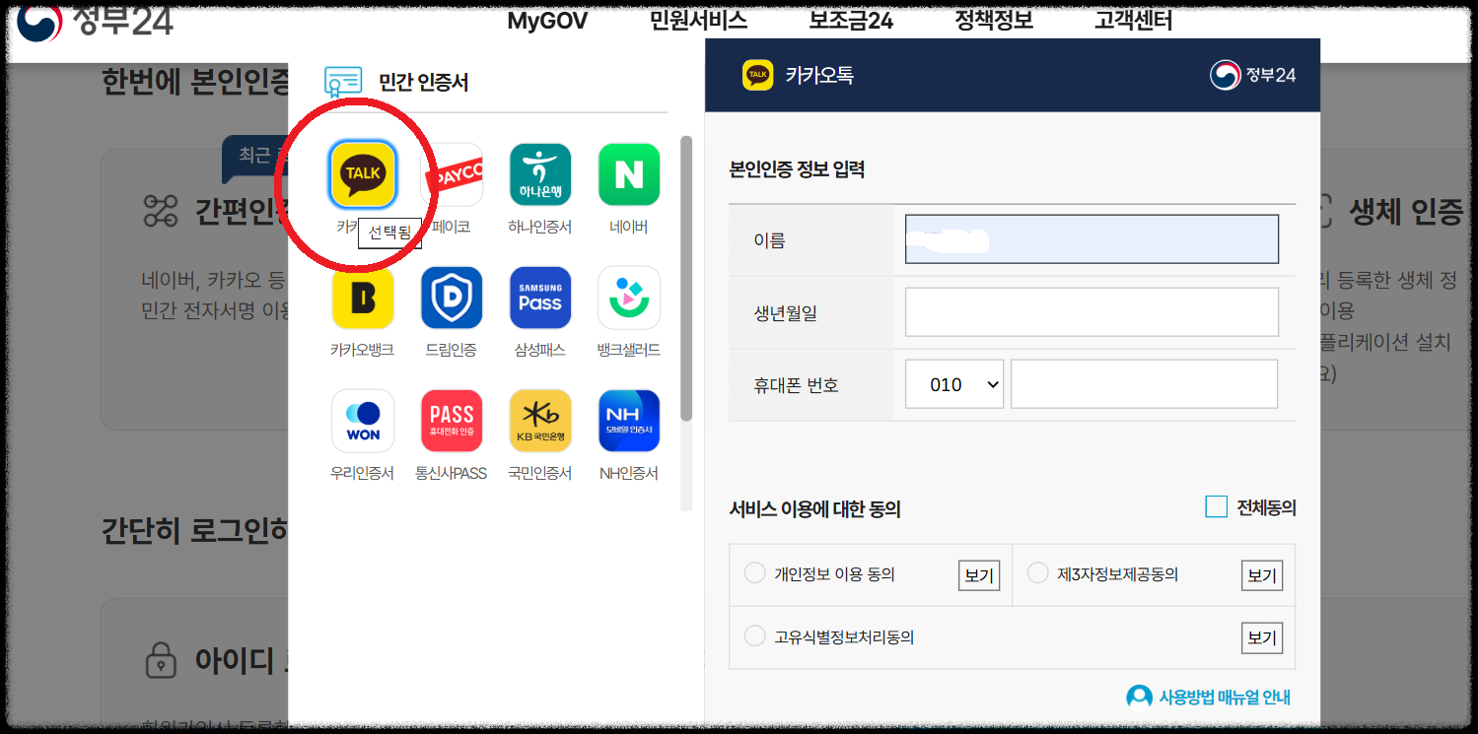Check the 전체동의 checkbox
Screen dimensions: 1478x734
click(x=1217, y=507)
